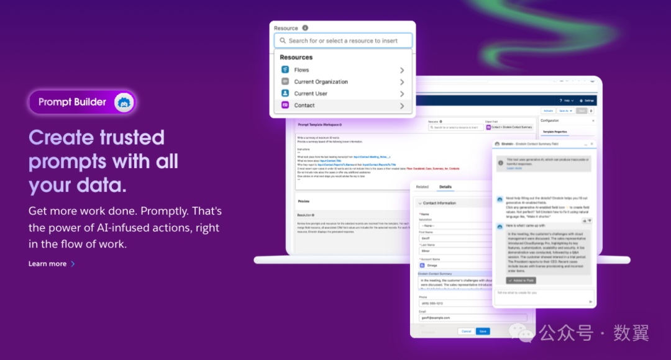Click the large resource search field
671x360 pixels.
tap(343, 40)
